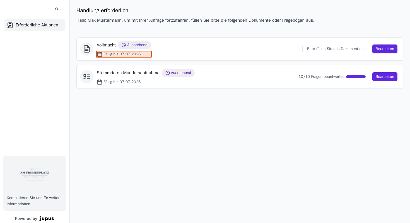410x223 pixels.
Task: Click the Ausstehend badge next to Stammdaten Mandatsaufnahme
Action: (178, 73)
